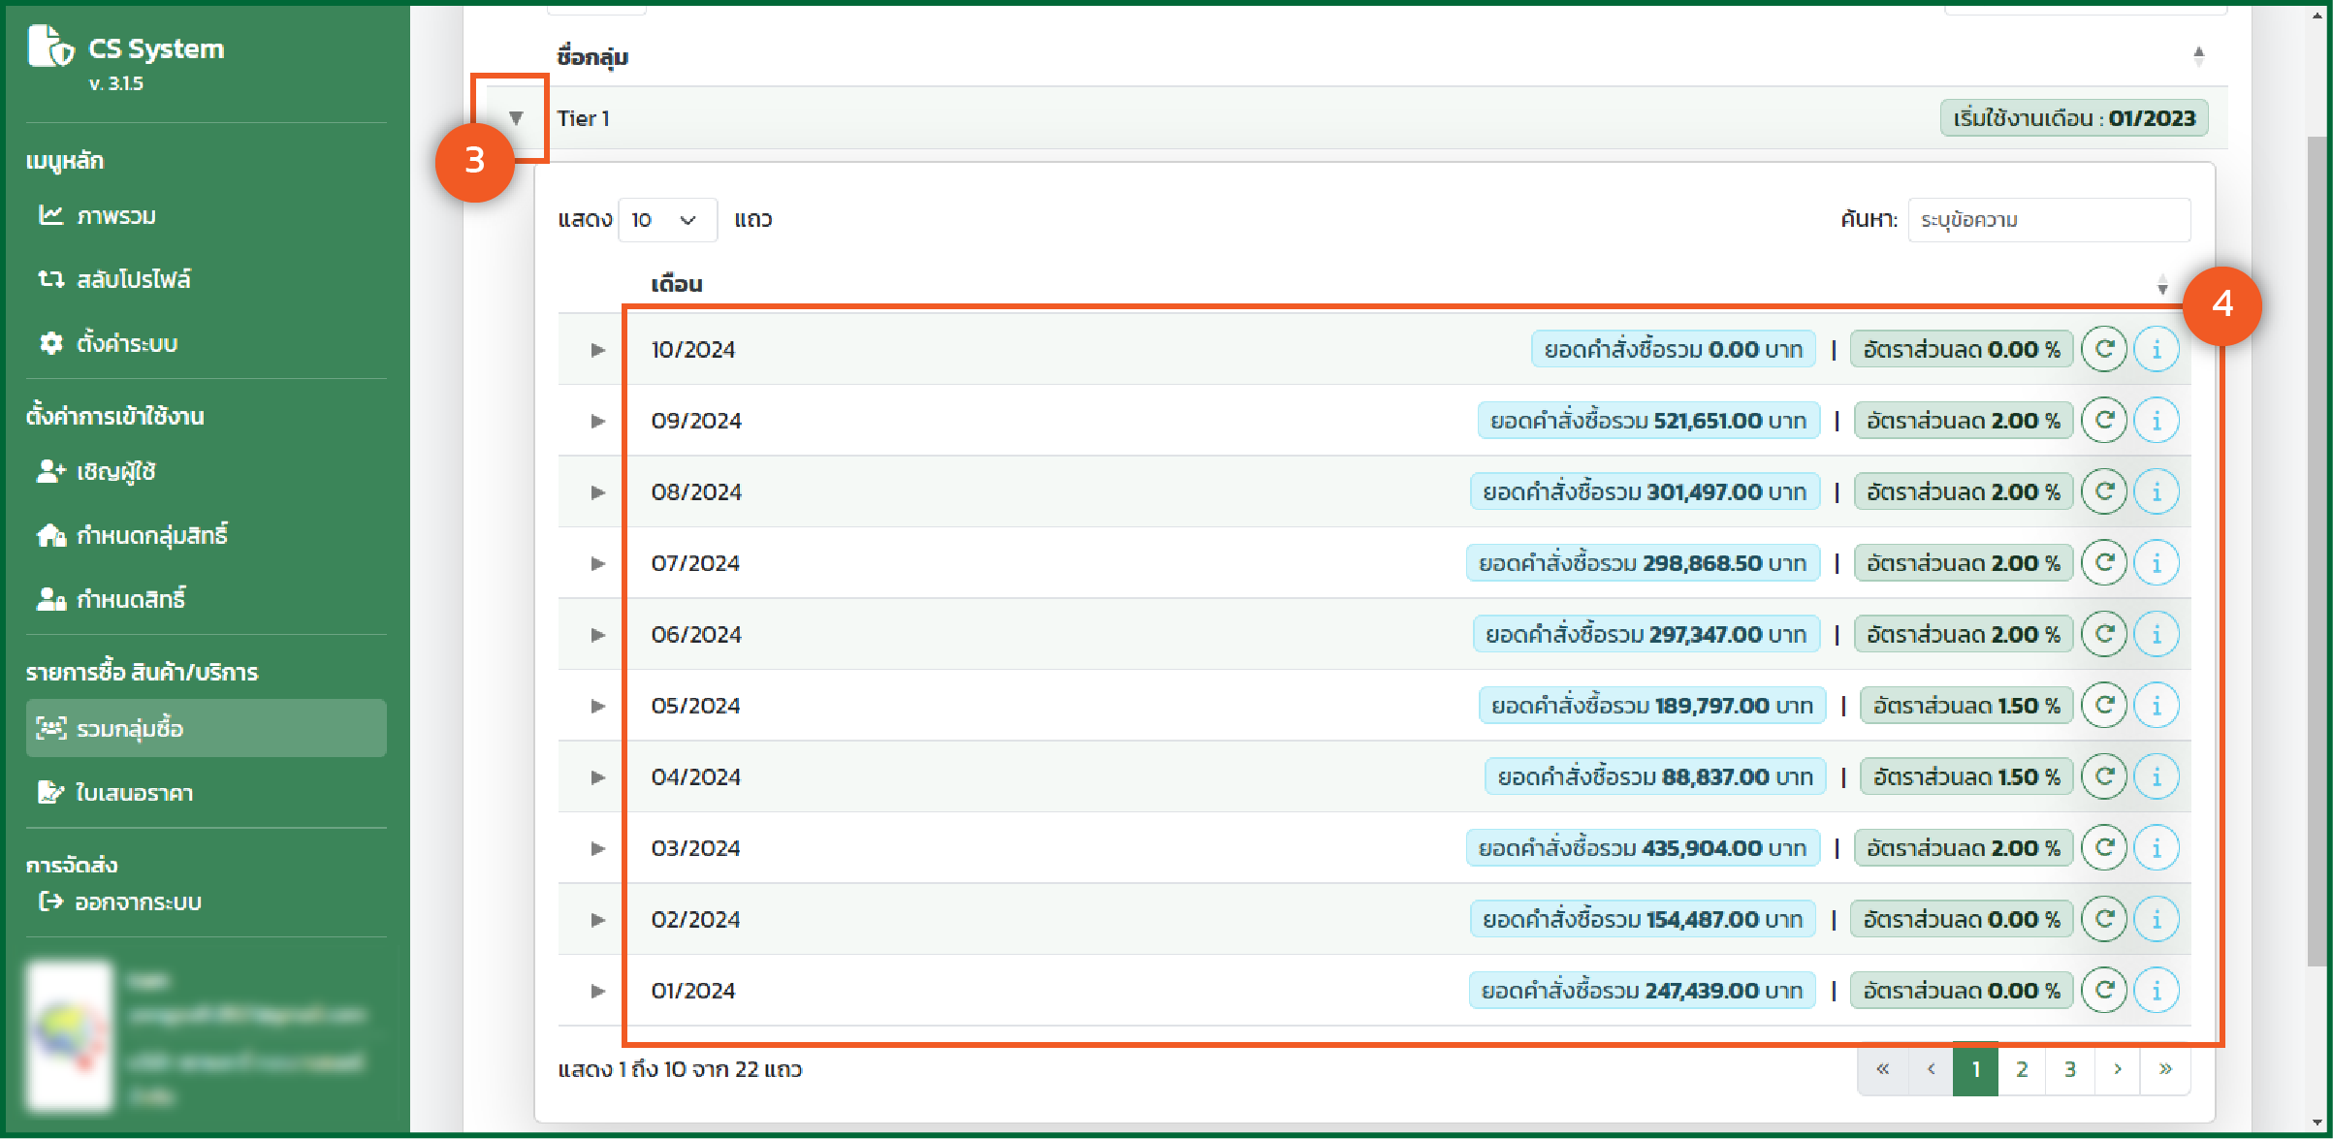Expand the 08/2024 month row
The image size is (2333, 1139).
coord(597,492)
